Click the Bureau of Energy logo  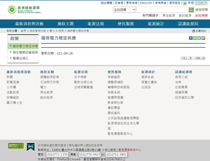[24, 10]
